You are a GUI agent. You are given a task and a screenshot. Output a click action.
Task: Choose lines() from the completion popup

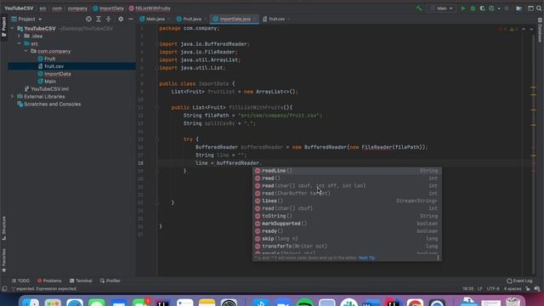(x=347, y=201)
